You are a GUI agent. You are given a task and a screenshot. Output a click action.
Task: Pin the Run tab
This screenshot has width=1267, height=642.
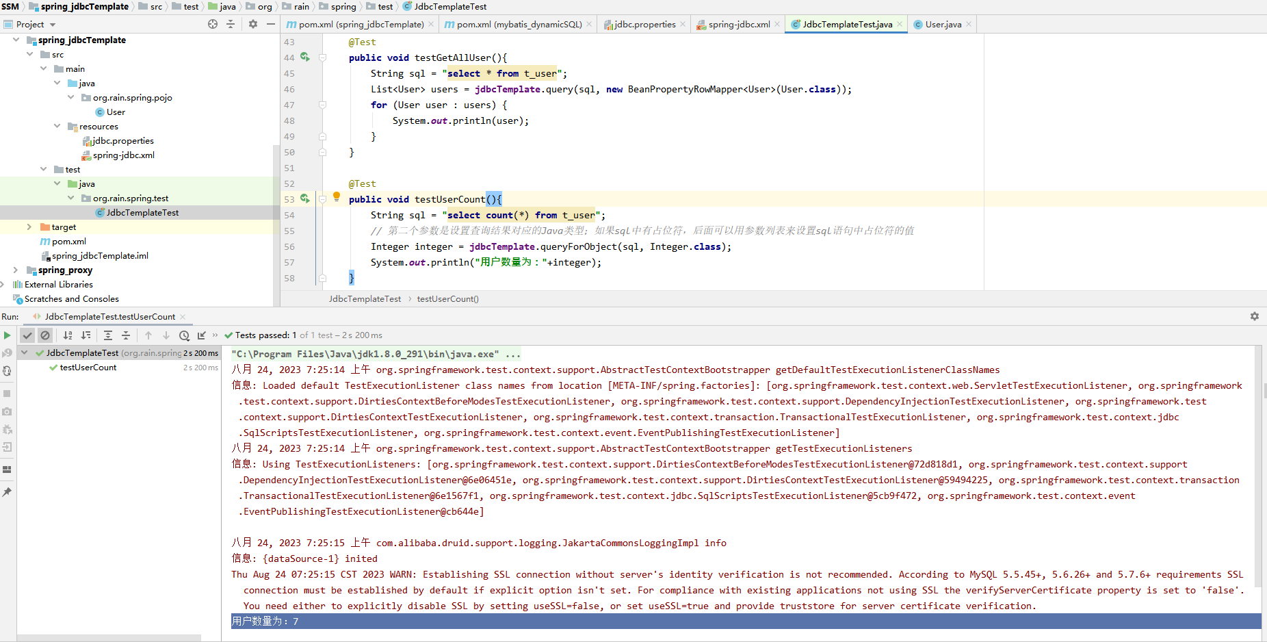pos(7,492)
